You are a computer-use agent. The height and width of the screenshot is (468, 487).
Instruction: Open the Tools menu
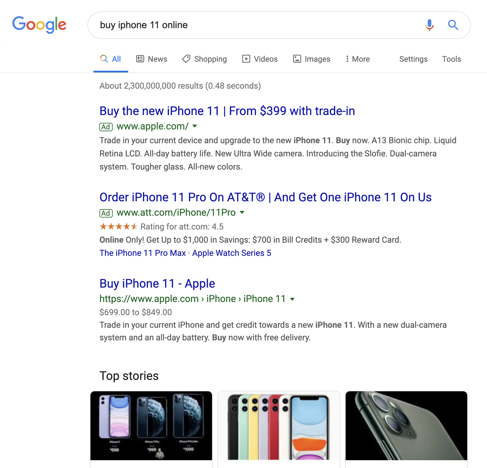(x=451, y=59)
